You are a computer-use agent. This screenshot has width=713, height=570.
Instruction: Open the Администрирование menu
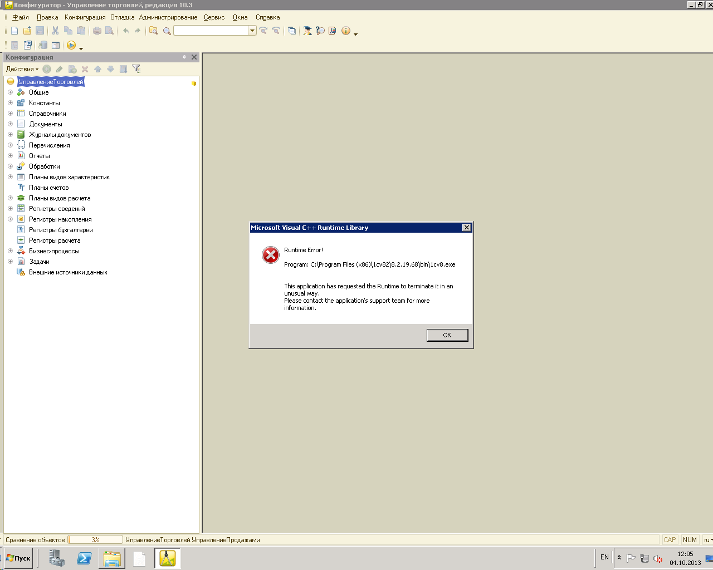(x=168, y=17)
